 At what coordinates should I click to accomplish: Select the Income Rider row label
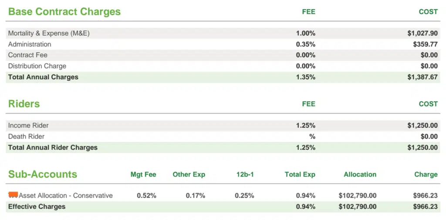28,126
